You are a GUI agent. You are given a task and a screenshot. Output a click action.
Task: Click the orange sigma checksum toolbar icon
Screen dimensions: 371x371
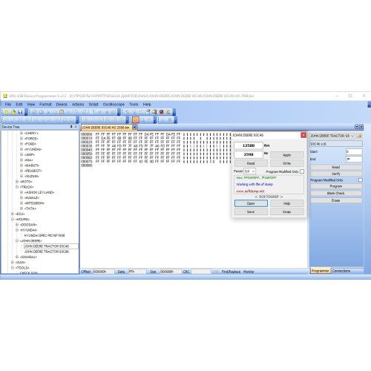coord(168,112)
